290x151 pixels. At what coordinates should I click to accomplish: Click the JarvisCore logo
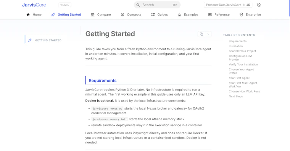[x=34, y=5]
